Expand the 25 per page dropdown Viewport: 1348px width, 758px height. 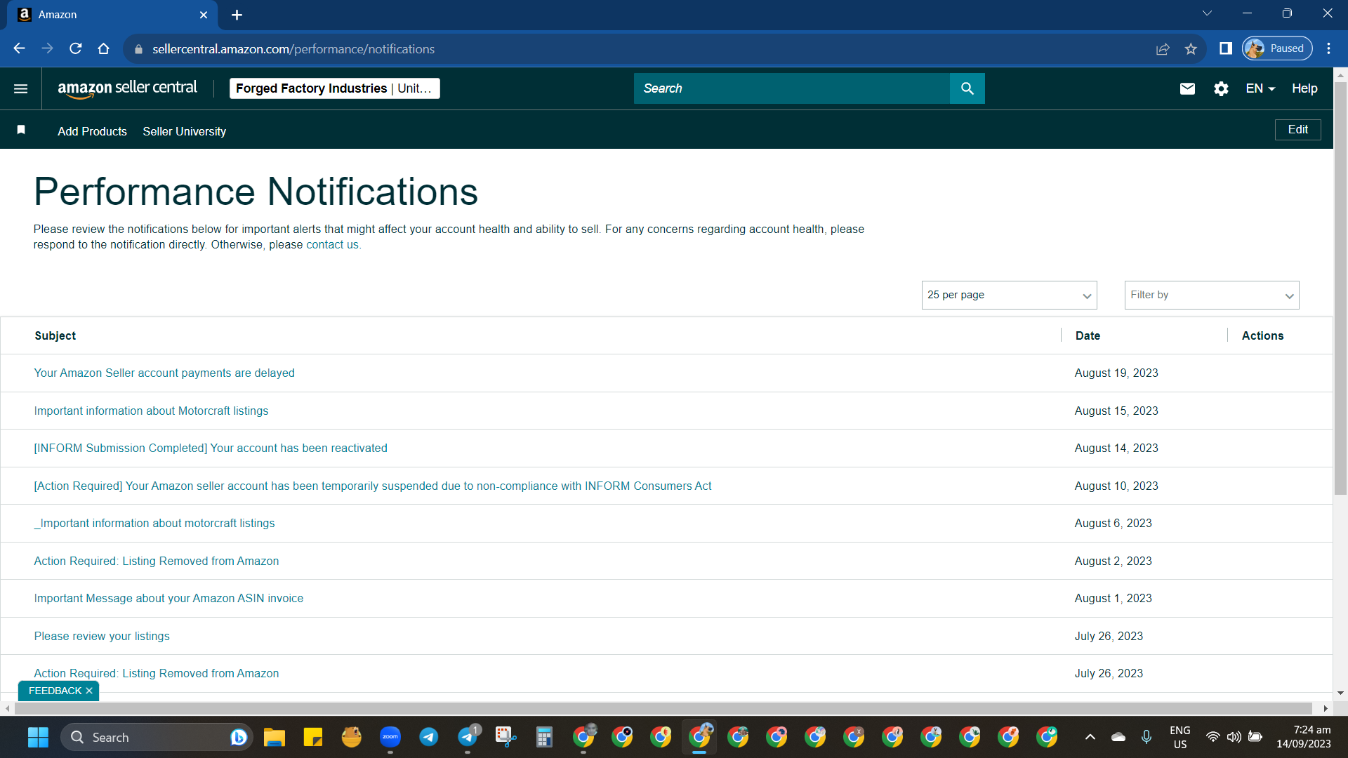(x=1009, y=295)
